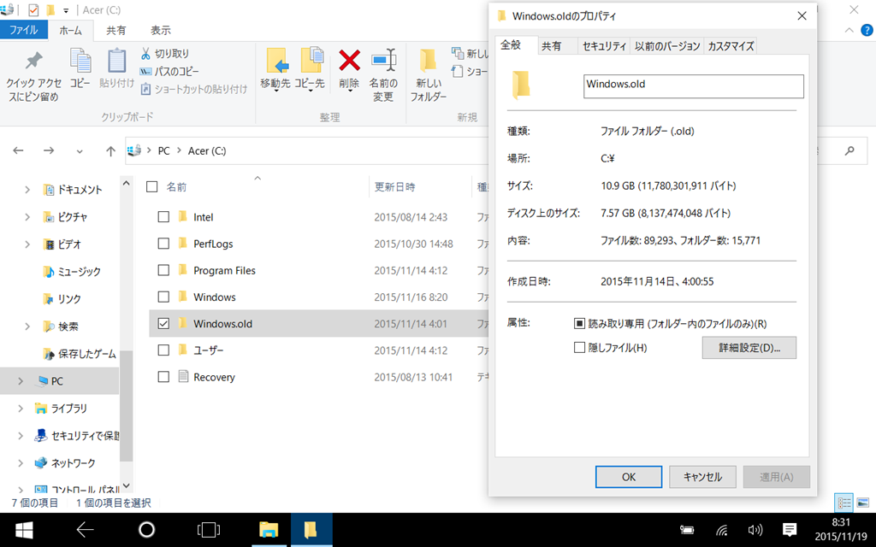Click the navigation pane scrollbar thumb

127,406
